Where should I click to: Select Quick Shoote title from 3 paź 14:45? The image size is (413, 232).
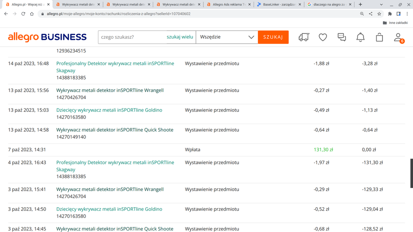(x=115, y=229)
